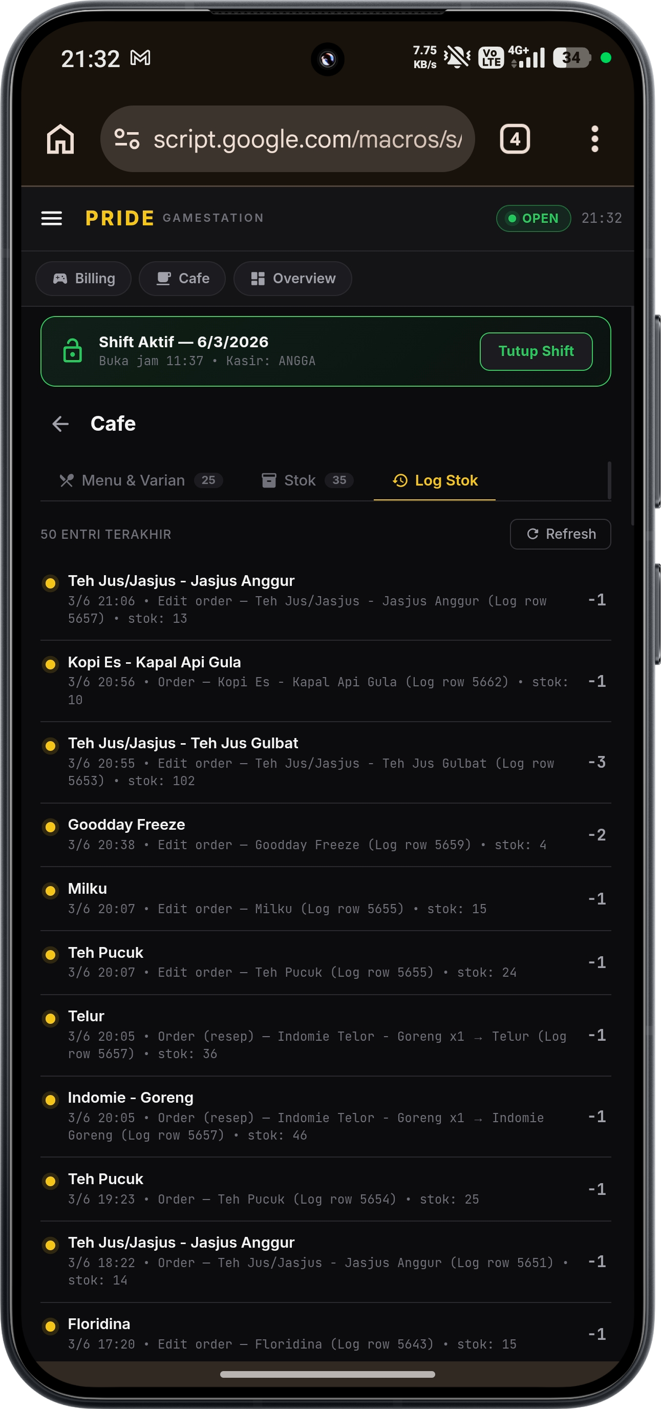Open the hamburger navigation menu

tap(51, 218)
